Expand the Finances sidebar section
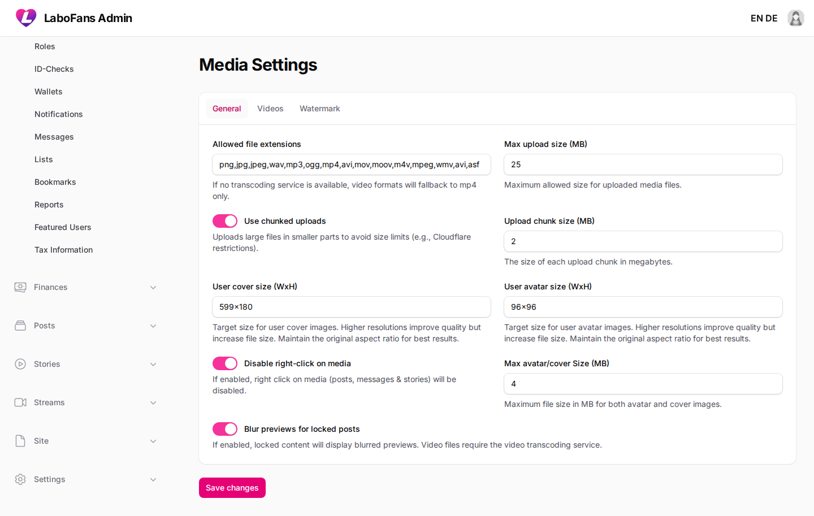This screenshot has height=516, width=814. (153, 288)
